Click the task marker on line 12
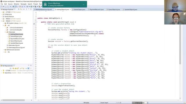The width and height of the screenshot is (186, 104). coord(34,24)
